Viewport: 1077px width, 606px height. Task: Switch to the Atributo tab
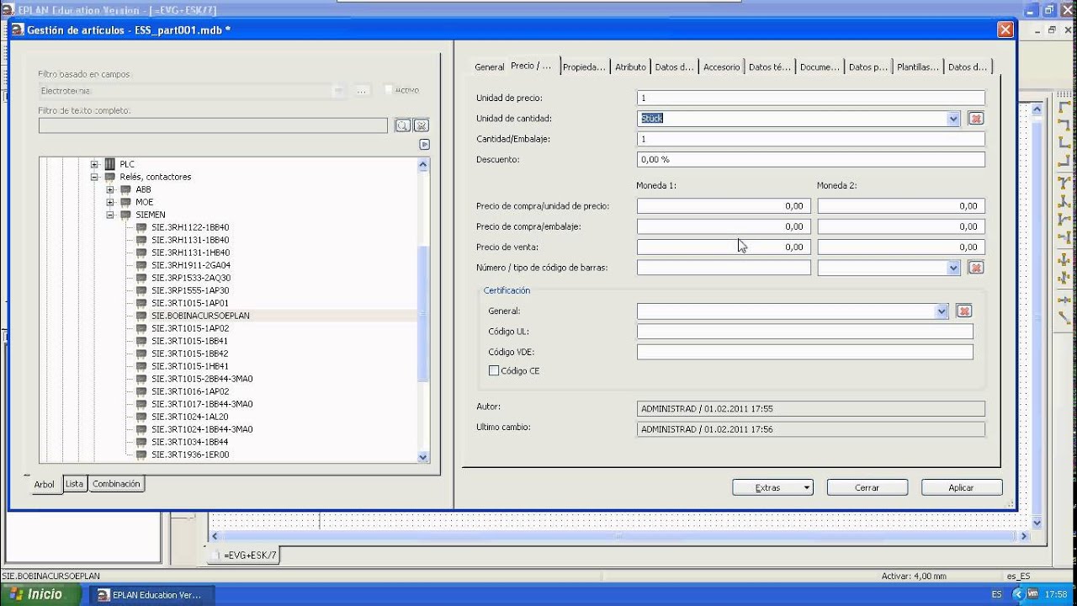pos(630,66)
